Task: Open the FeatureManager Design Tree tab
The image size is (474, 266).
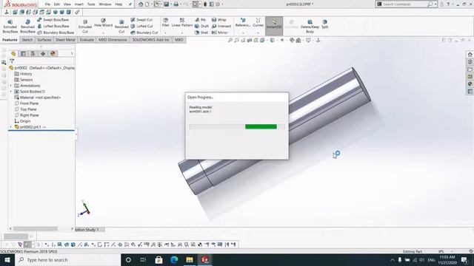Action: [13, 54]
